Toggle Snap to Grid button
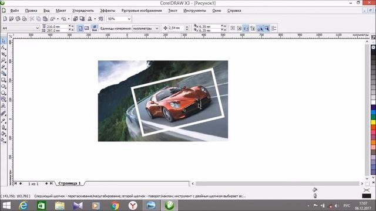The width and height of the screenshot is (376, 211). point(233,28)
